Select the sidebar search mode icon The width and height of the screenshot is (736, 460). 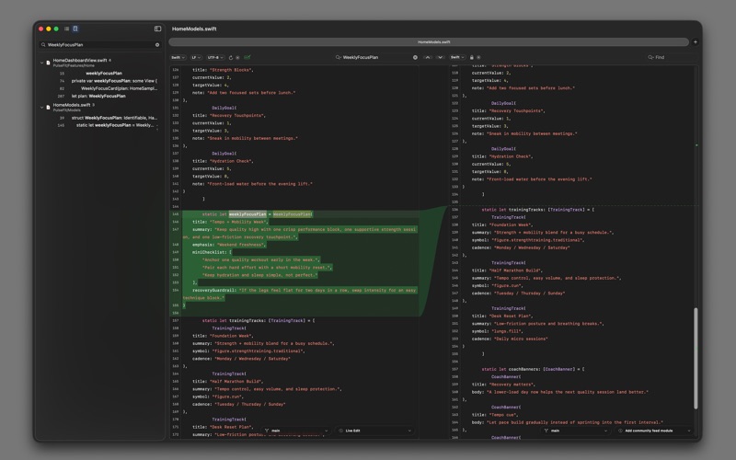(75, 29)
